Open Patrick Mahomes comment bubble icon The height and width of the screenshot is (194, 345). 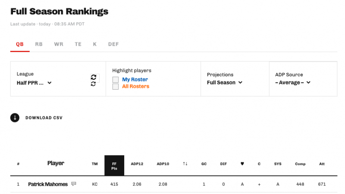[74, 184]
